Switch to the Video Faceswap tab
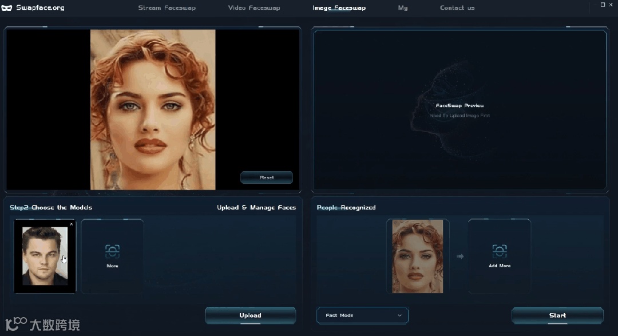The image size is (618, 336). pos(254,8)
